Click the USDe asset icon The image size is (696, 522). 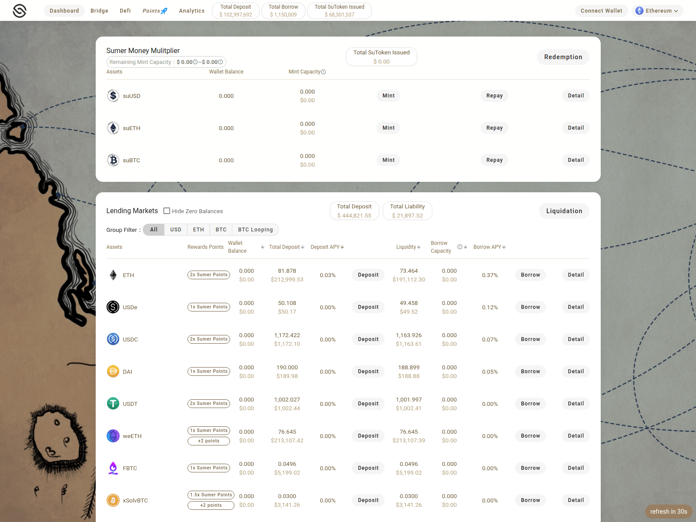[113, 307]
